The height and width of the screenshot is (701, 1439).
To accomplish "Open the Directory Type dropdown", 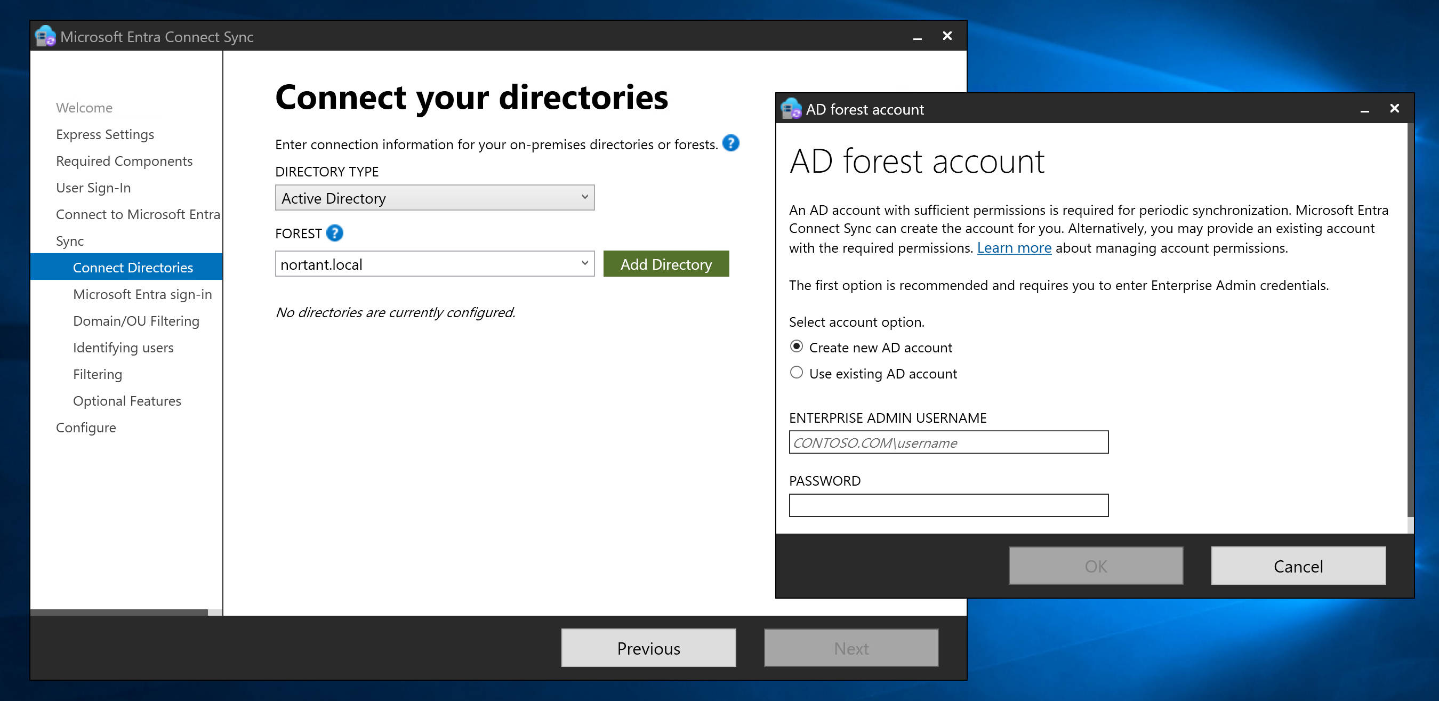I will pos(434,198).
